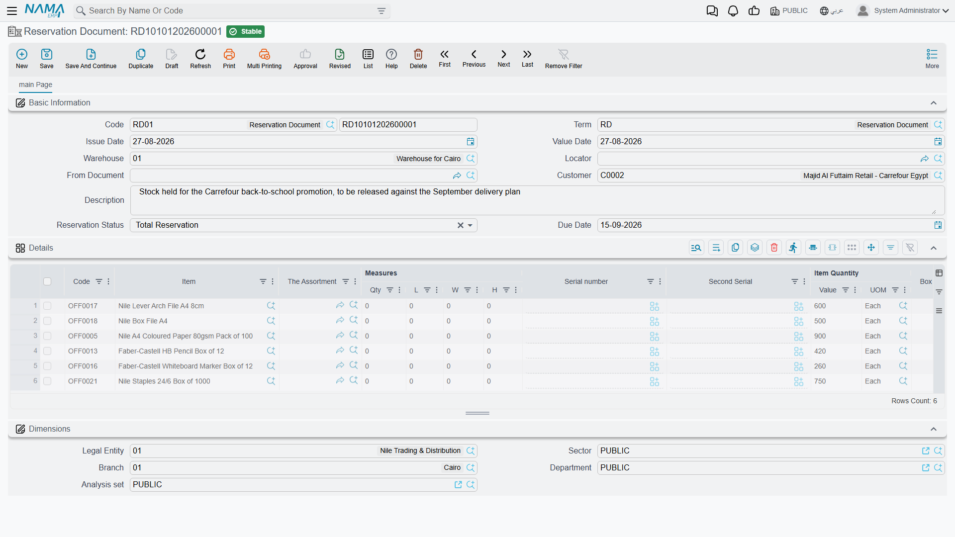
Task: Check the row OFF0016 checkbox
Action: coord(47,366)
